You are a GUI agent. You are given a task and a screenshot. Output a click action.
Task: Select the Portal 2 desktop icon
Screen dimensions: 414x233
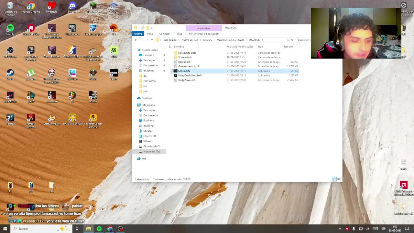click(x=10, y=119)
